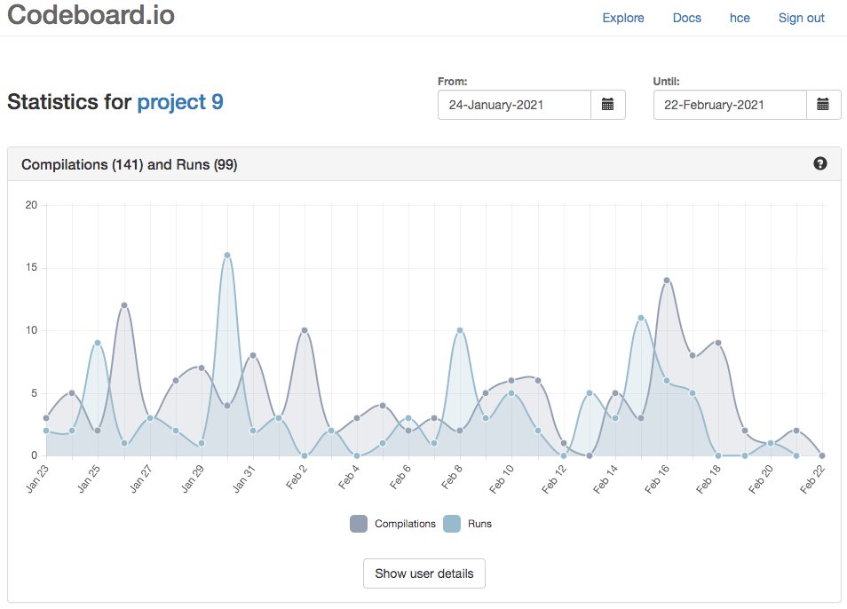
Task: Click the Runs legend label
Action: point(479,524)
